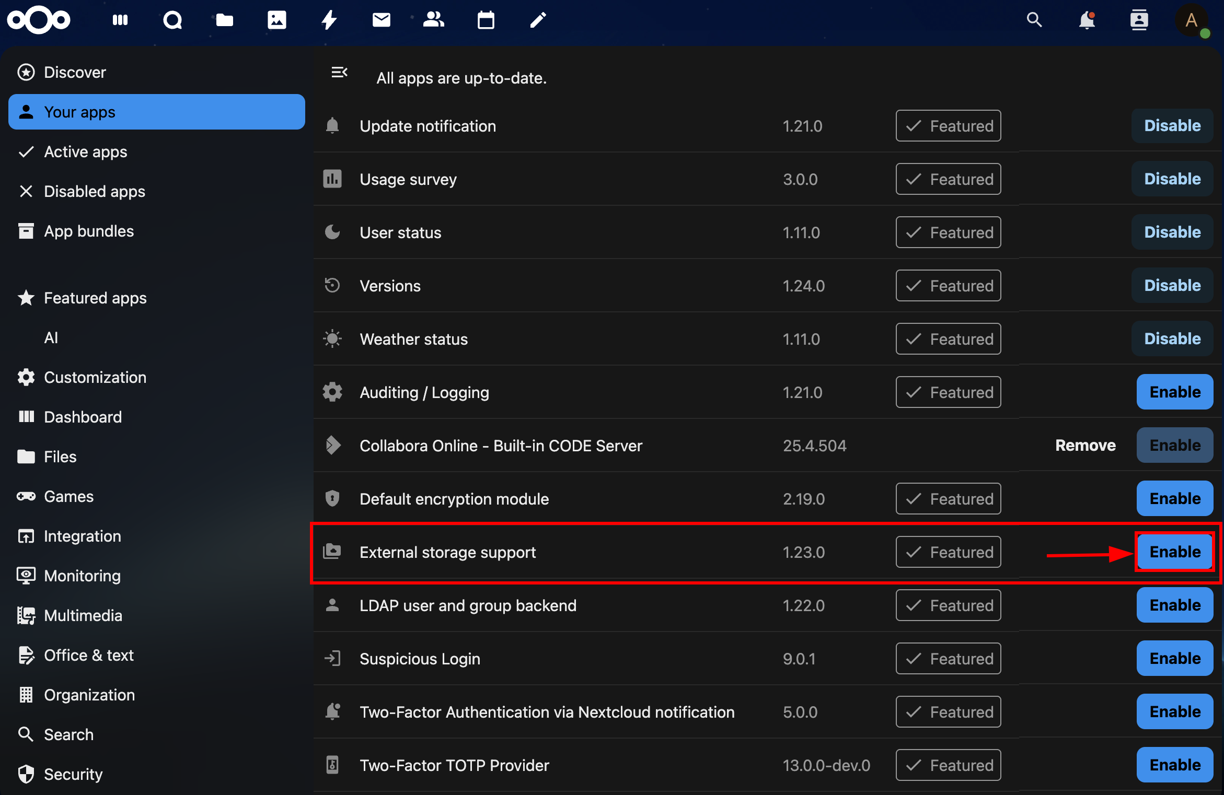Select Your apps in sidebar
This screenshot has width=1224, height=795.
tap(157, 112)
